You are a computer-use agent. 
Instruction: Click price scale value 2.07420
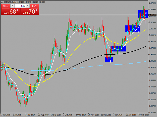point(152,3)
